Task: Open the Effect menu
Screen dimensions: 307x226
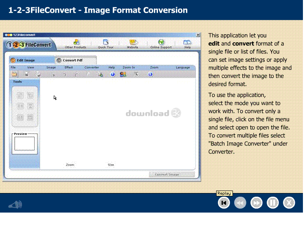Action: pos(68,67)
